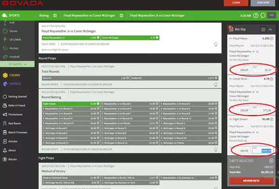Go to Floyd Mayweather vs Conor McGregor breadcrumb

point(89,16)
